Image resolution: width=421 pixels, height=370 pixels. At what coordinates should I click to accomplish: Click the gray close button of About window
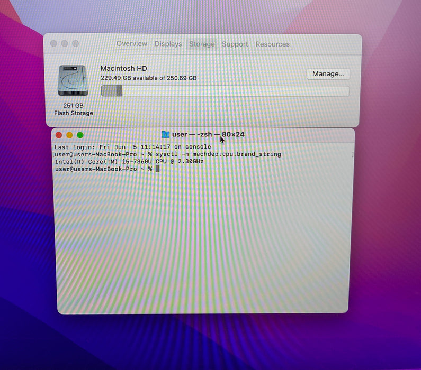tap(53, 43)
